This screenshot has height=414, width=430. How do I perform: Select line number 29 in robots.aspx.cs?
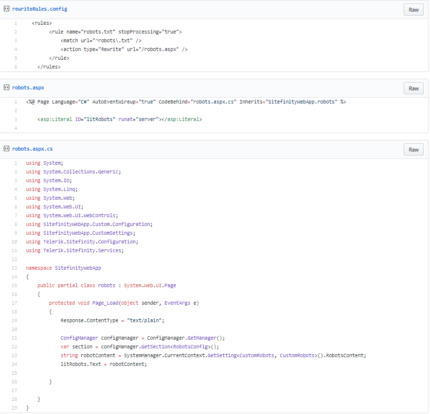tap(14, 408)
